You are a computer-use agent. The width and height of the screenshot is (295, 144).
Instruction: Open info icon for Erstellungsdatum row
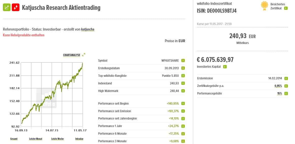click(183, 68)
